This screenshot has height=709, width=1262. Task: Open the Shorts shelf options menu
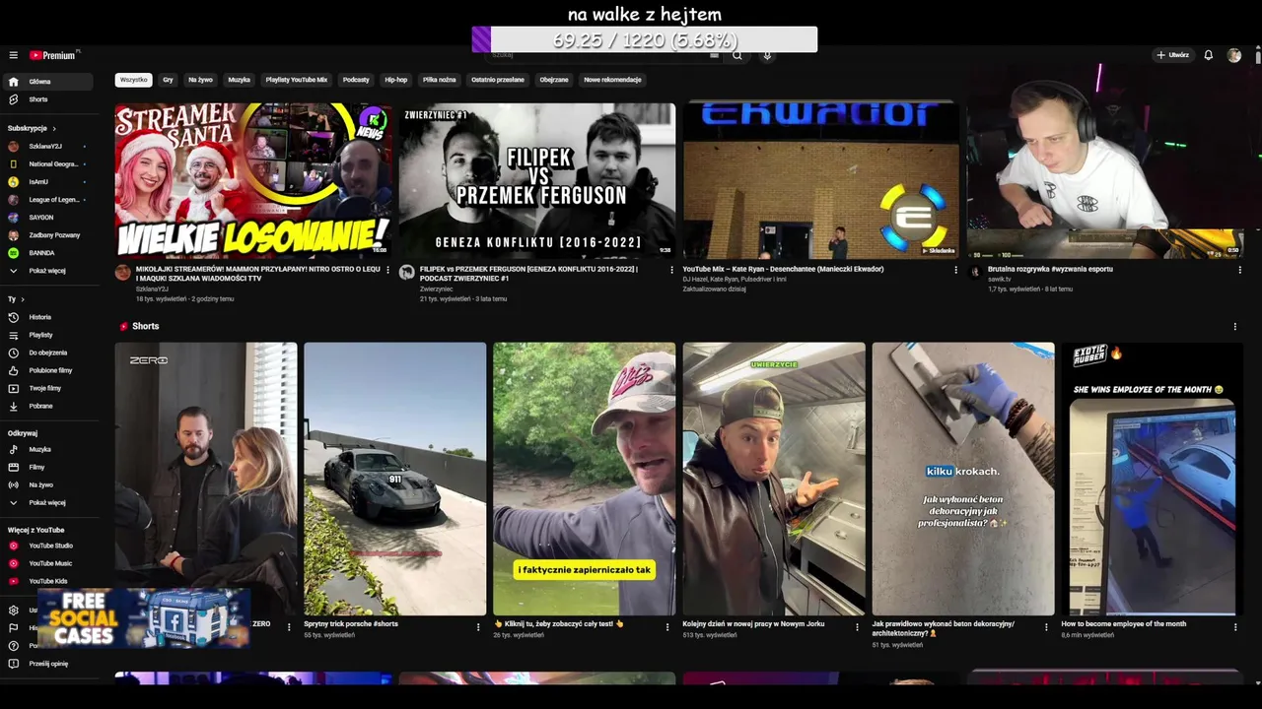pos(1234,326)
